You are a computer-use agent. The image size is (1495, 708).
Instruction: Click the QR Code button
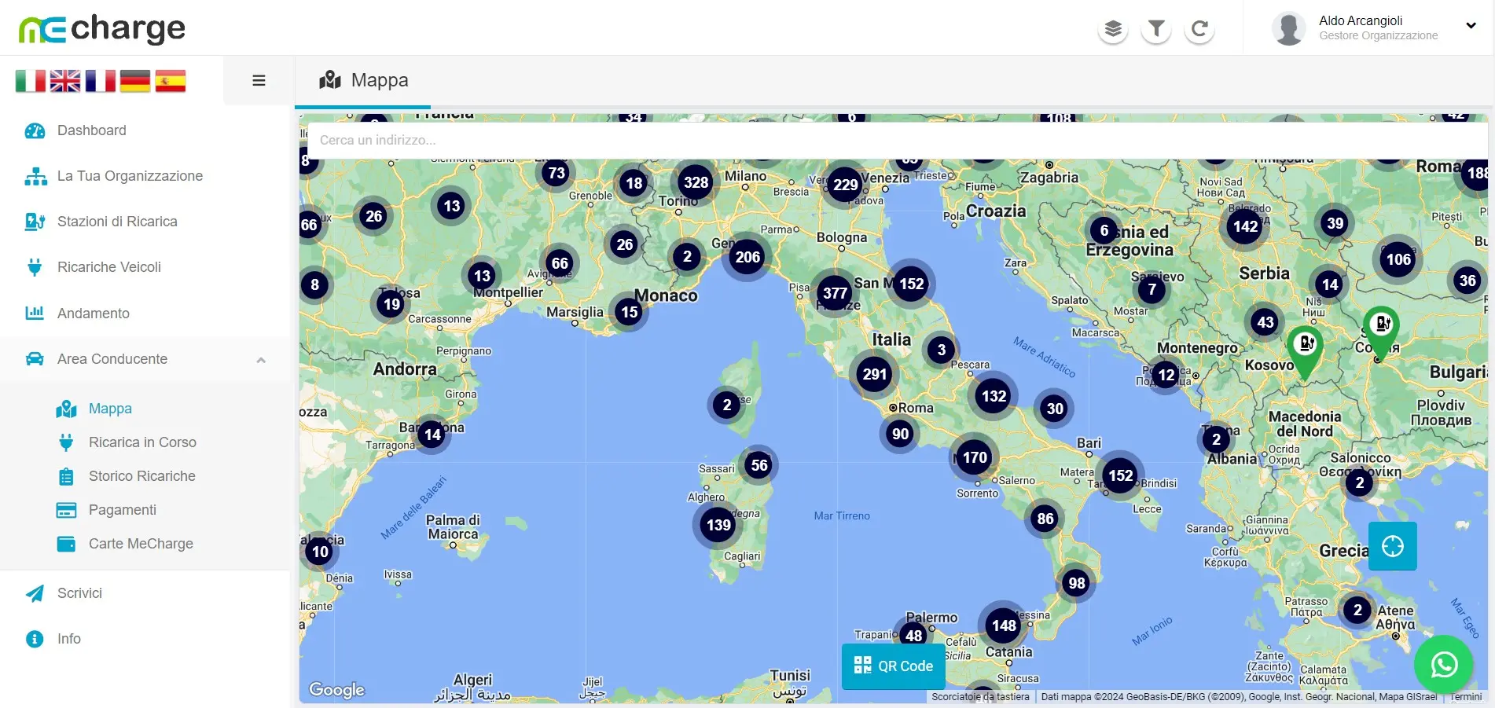(x=894, y=666)
